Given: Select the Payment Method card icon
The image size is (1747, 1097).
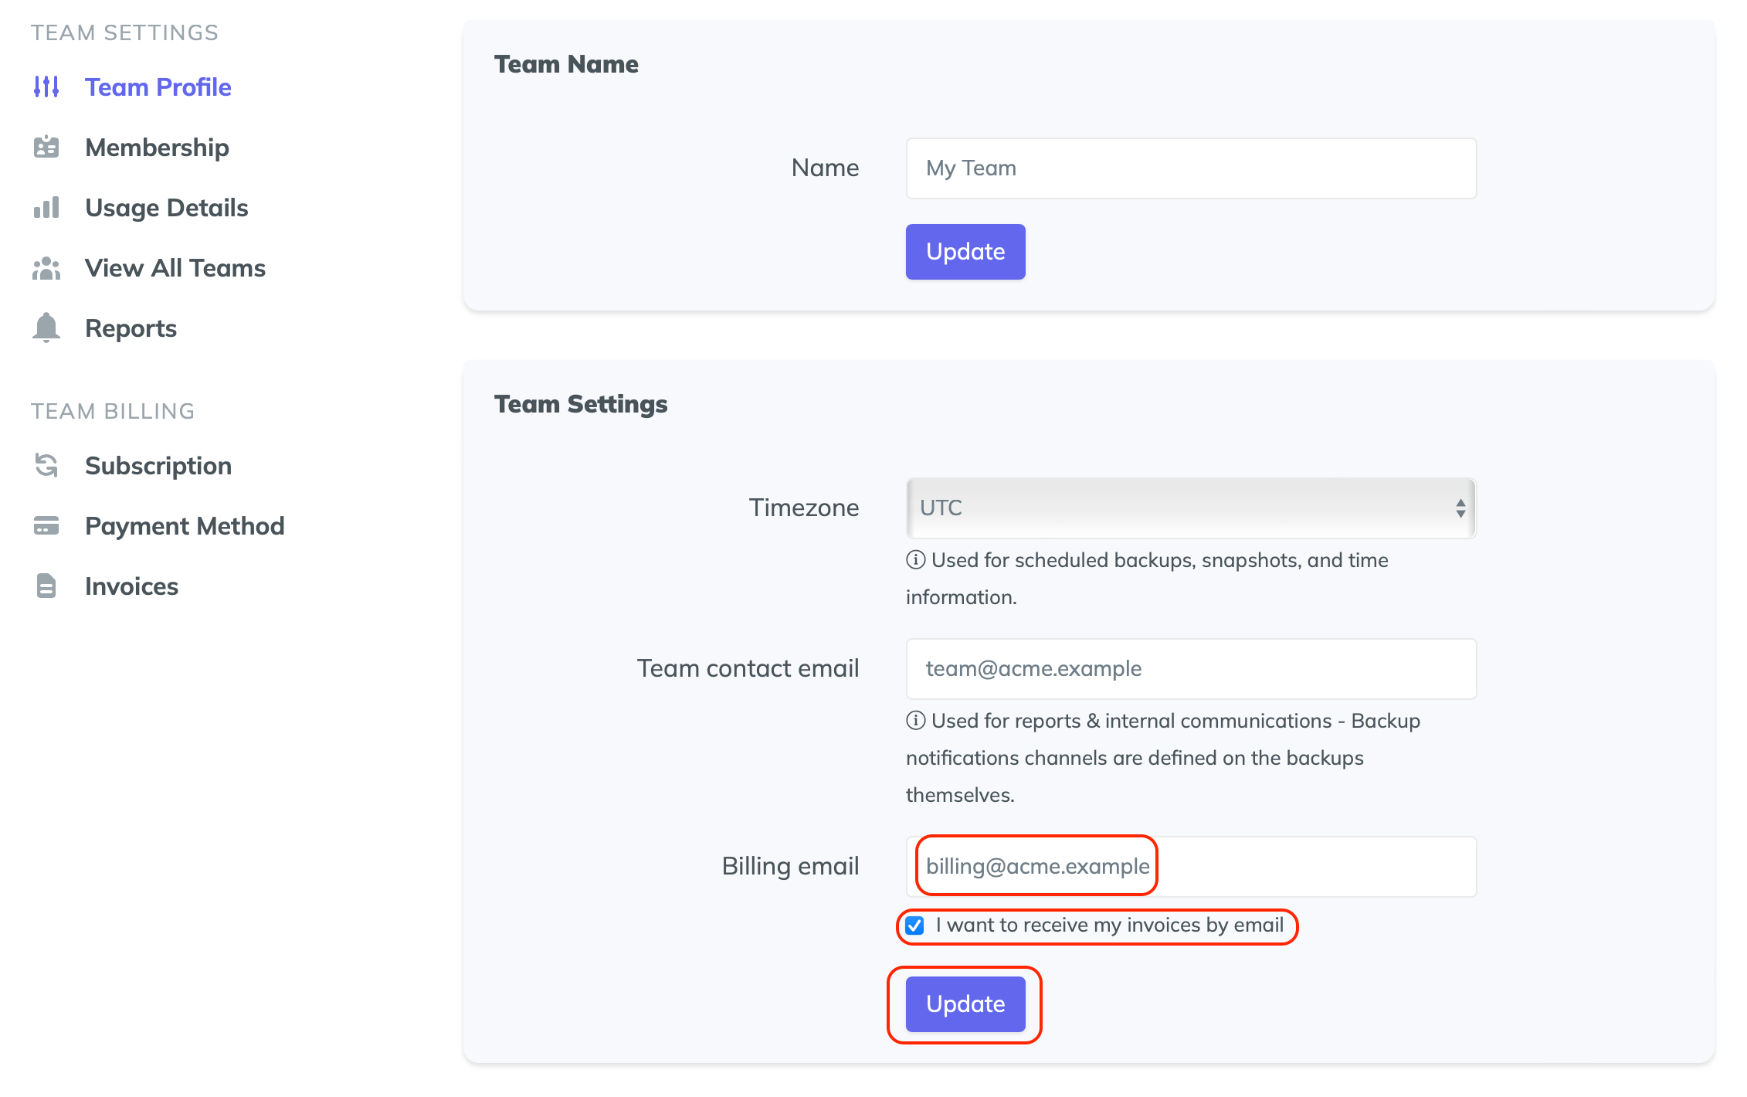Looking at the screenshot, I should coord(46,526).
